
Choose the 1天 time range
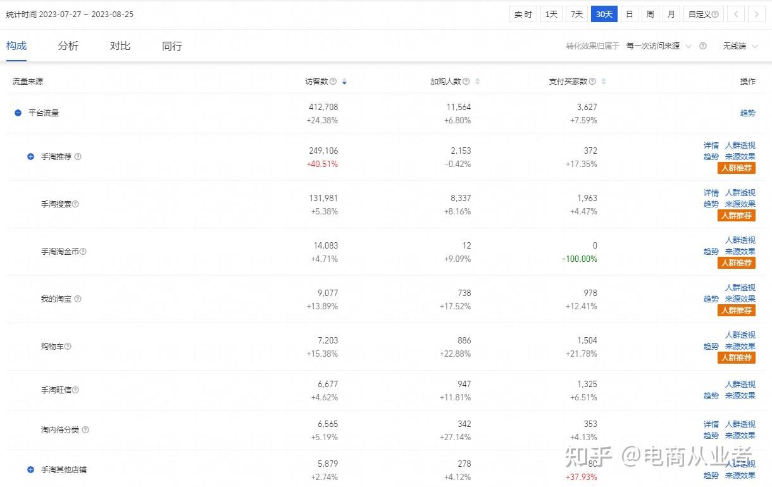point(551,14)
